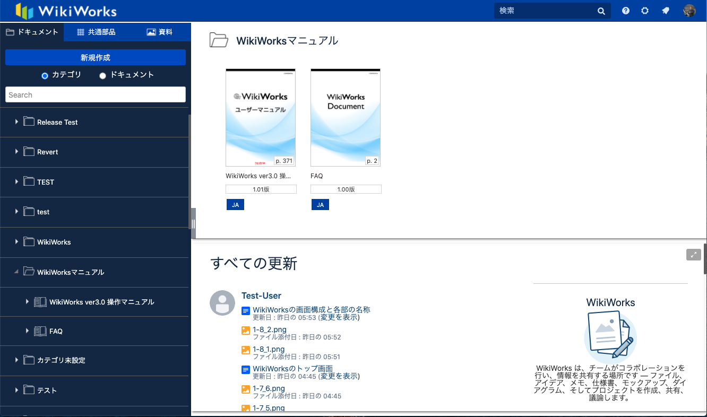The image size is (707, 417).
Task: Select the ドキュメント radio button
Action: pos(102,75)
